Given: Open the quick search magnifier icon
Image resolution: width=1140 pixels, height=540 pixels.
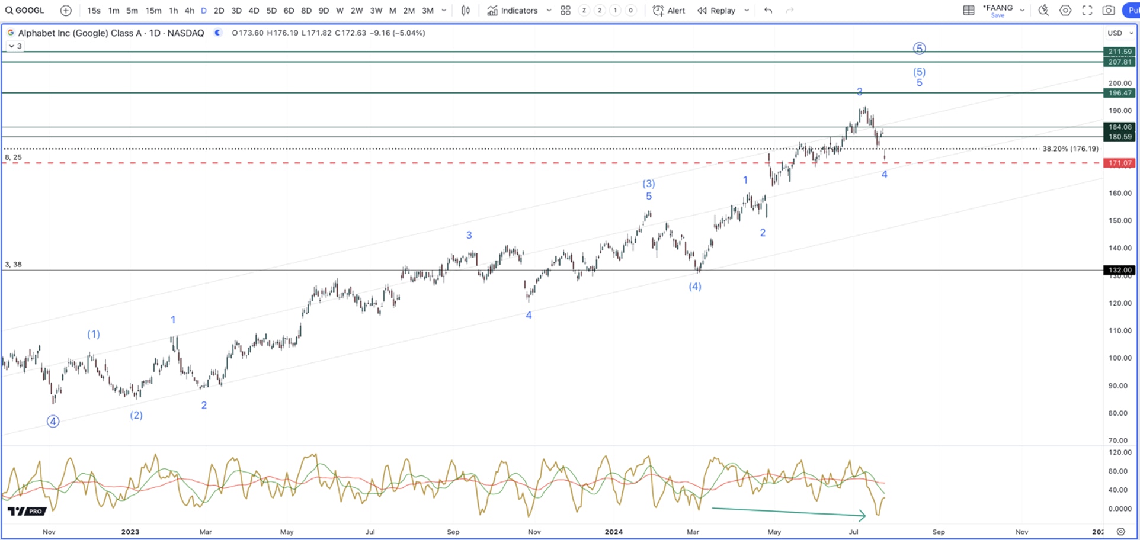Looking at the screenshot, I should (x=1043, y=10).
